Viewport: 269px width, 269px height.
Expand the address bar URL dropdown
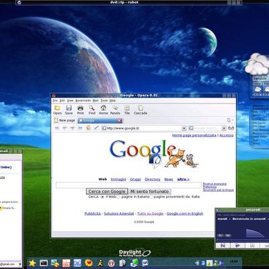point(184,128)
